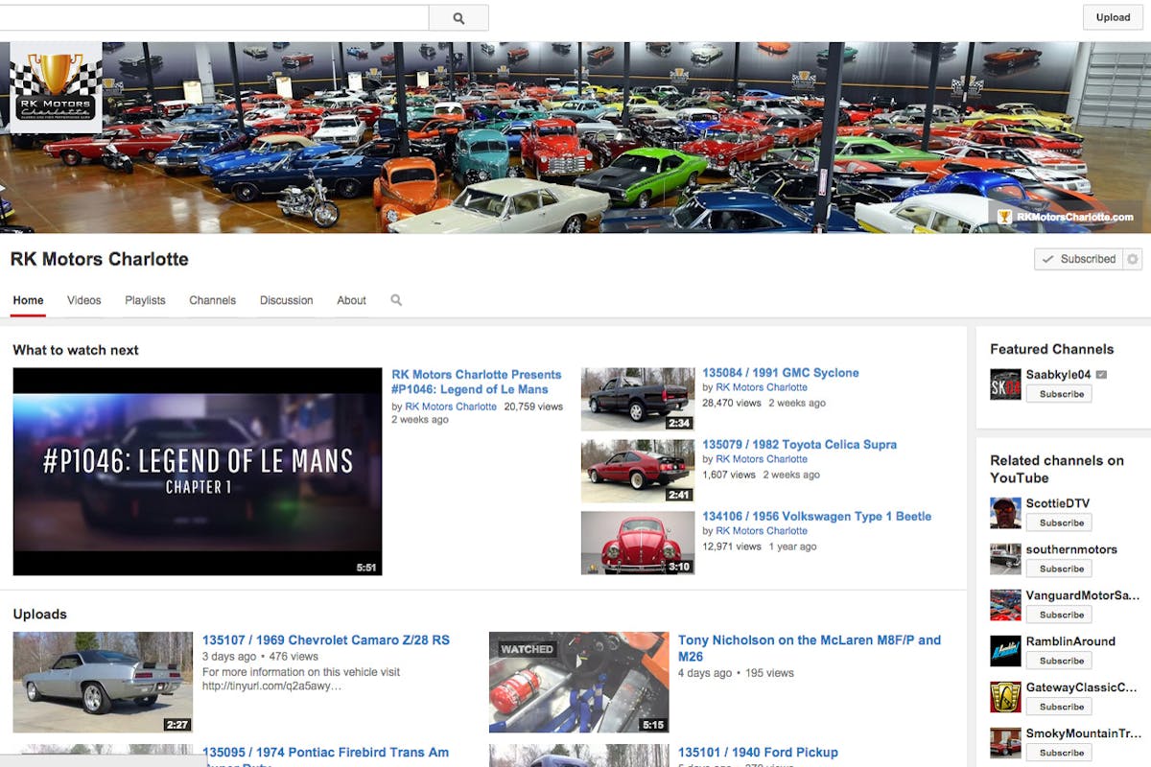Open ScottieDTV channel avatar icon
The image size is (1151, 767).
tap(1005, 513)
